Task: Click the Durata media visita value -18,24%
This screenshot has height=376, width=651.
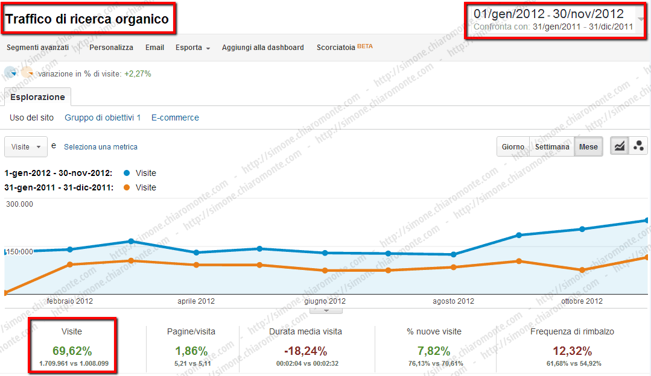Action: click(x=305, y=351)
